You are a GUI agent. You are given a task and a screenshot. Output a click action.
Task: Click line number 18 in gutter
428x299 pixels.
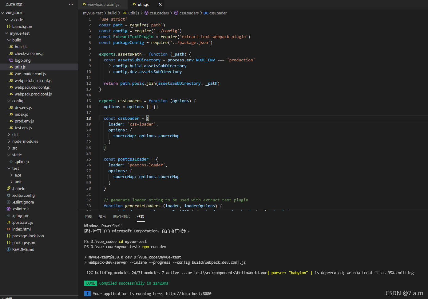coord(89,118)
